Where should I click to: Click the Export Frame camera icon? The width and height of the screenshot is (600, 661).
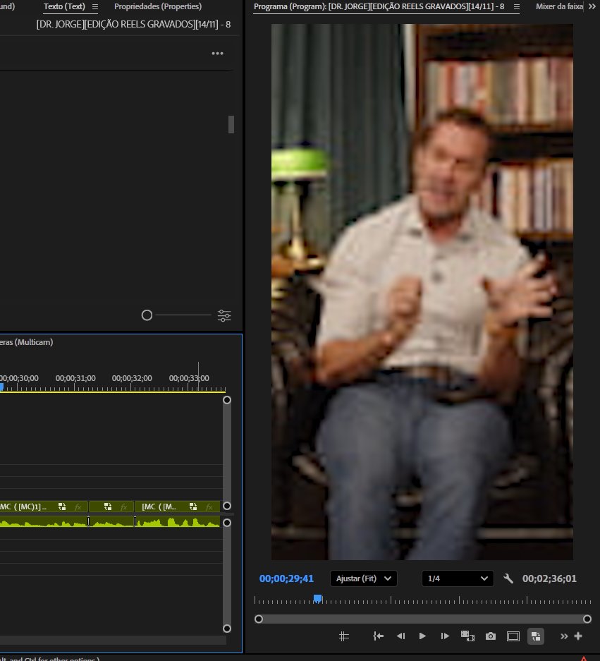point(491,636)
